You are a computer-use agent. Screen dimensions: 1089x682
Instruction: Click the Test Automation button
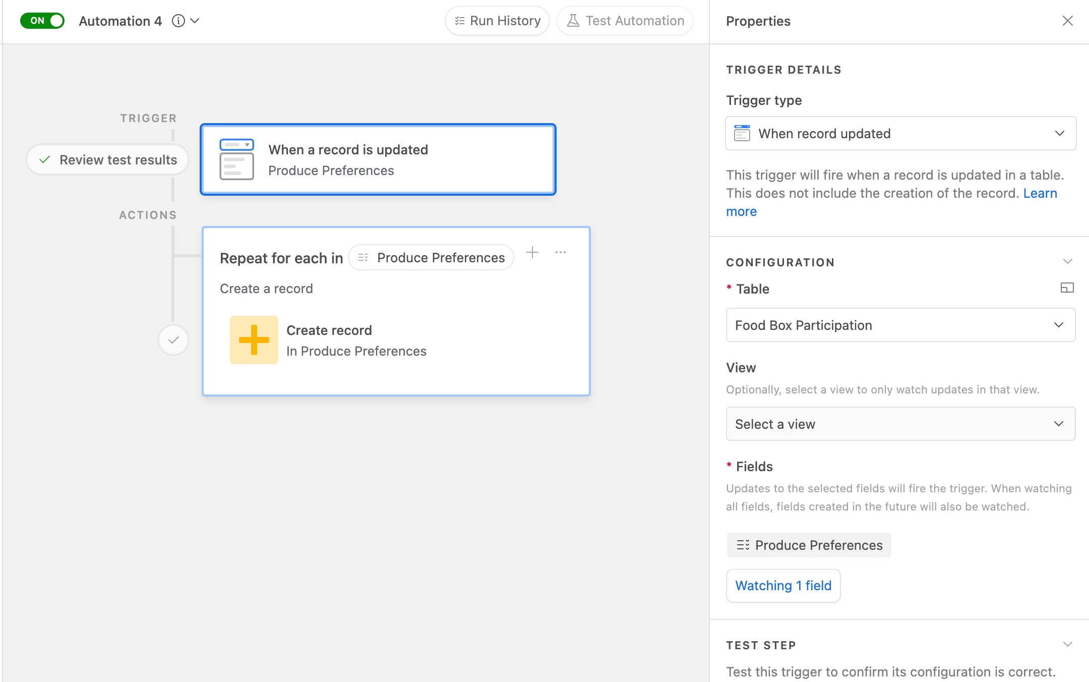click(625, 21)
